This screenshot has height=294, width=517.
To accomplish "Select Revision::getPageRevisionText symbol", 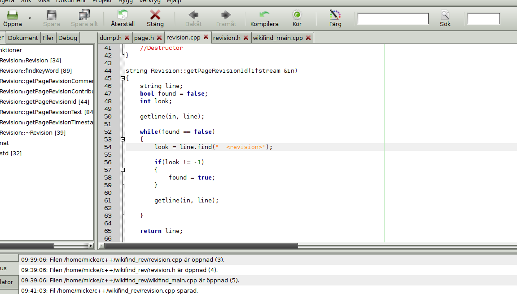I will (47, 112).
